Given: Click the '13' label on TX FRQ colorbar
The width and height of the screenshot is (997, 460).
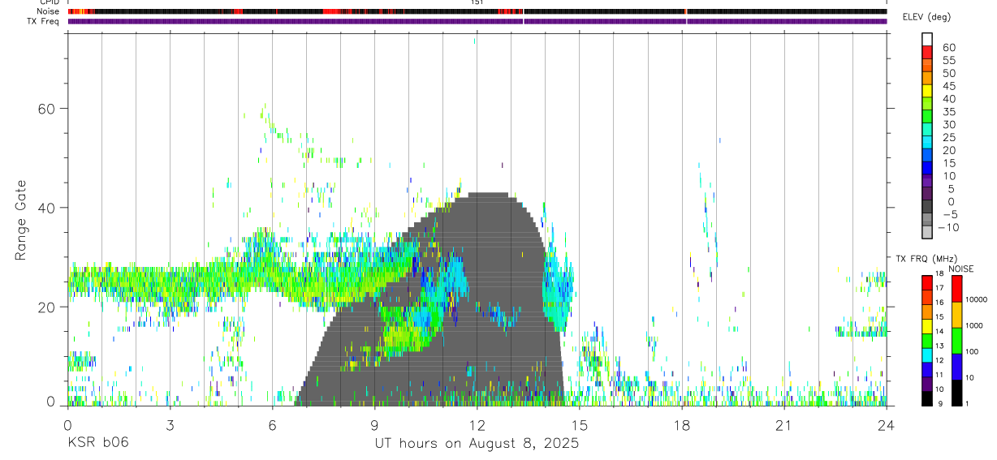Looking at the screenshot, I should point(939,346).
